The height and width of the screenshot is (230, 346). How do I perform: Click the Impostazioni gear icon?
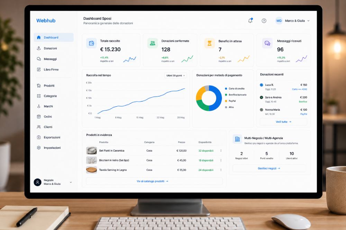(39, 148)
